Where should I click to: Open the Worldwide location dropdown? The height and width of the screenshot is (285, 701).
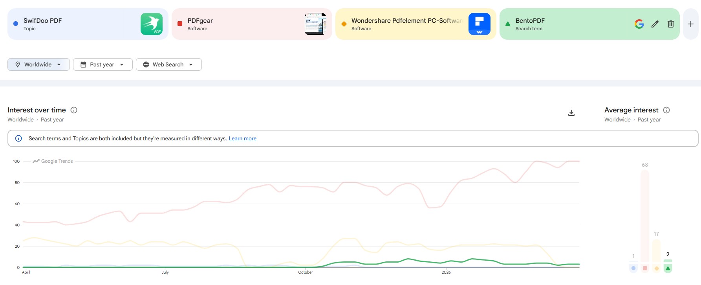38,64
